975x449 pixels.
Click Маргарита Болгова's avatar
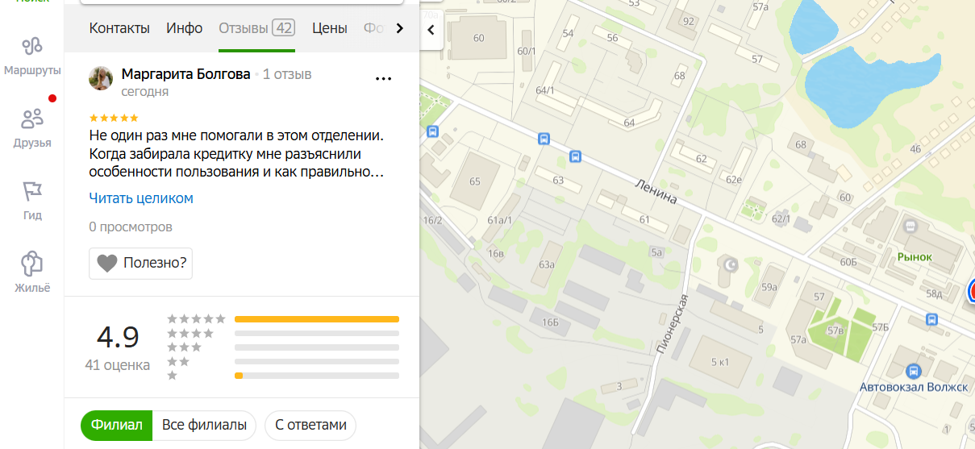pyautogui.click(x=100, y=78)
